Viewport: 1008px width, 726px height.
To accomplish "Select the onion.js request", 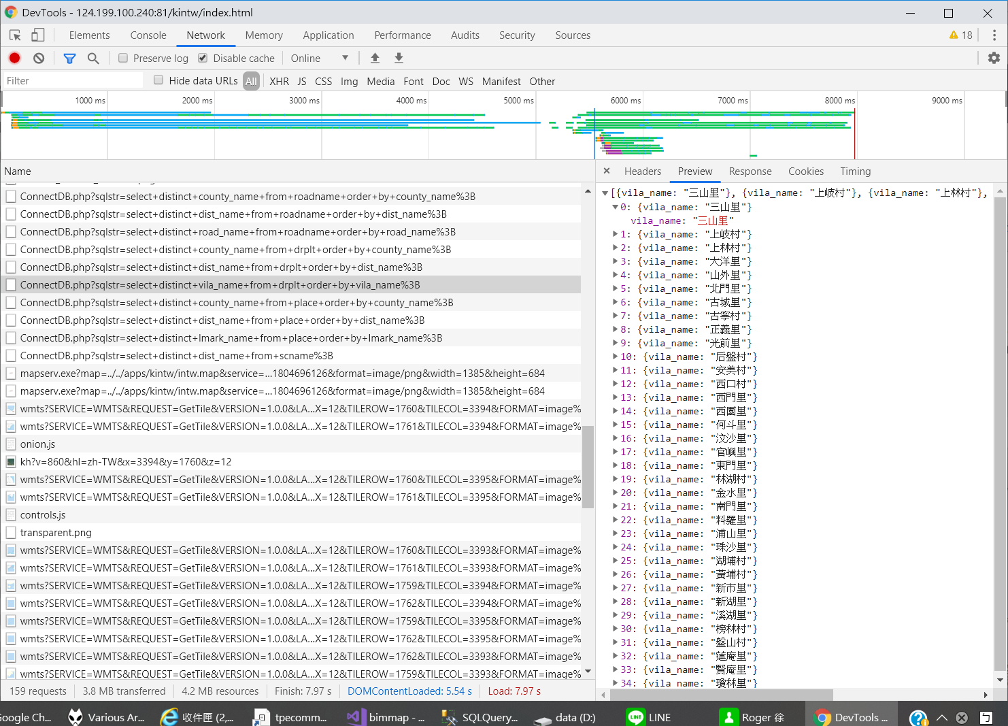I will click(291, 444).
